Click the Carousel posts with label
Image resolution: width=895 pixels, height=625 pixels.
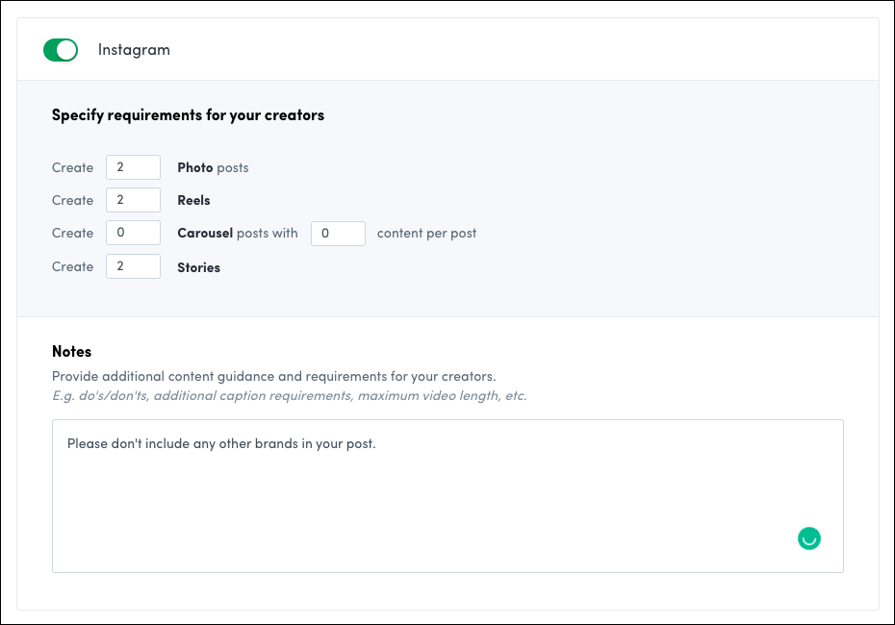pos(238,233)
